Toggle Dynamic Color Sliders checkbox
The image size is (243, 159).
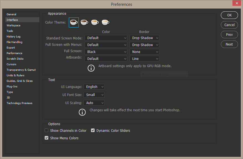click(x=93, y=130)
